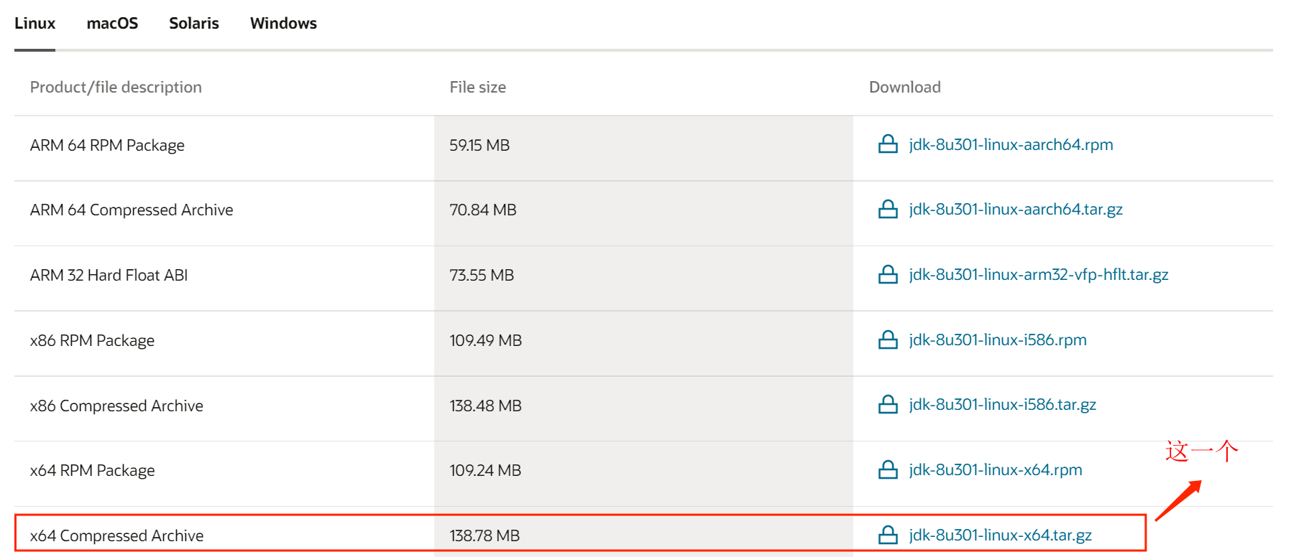Download jdk-8u301-linux-aarch64.tar.gz archive
Screen dimensions: 1299x557
tap(1015, 210)
